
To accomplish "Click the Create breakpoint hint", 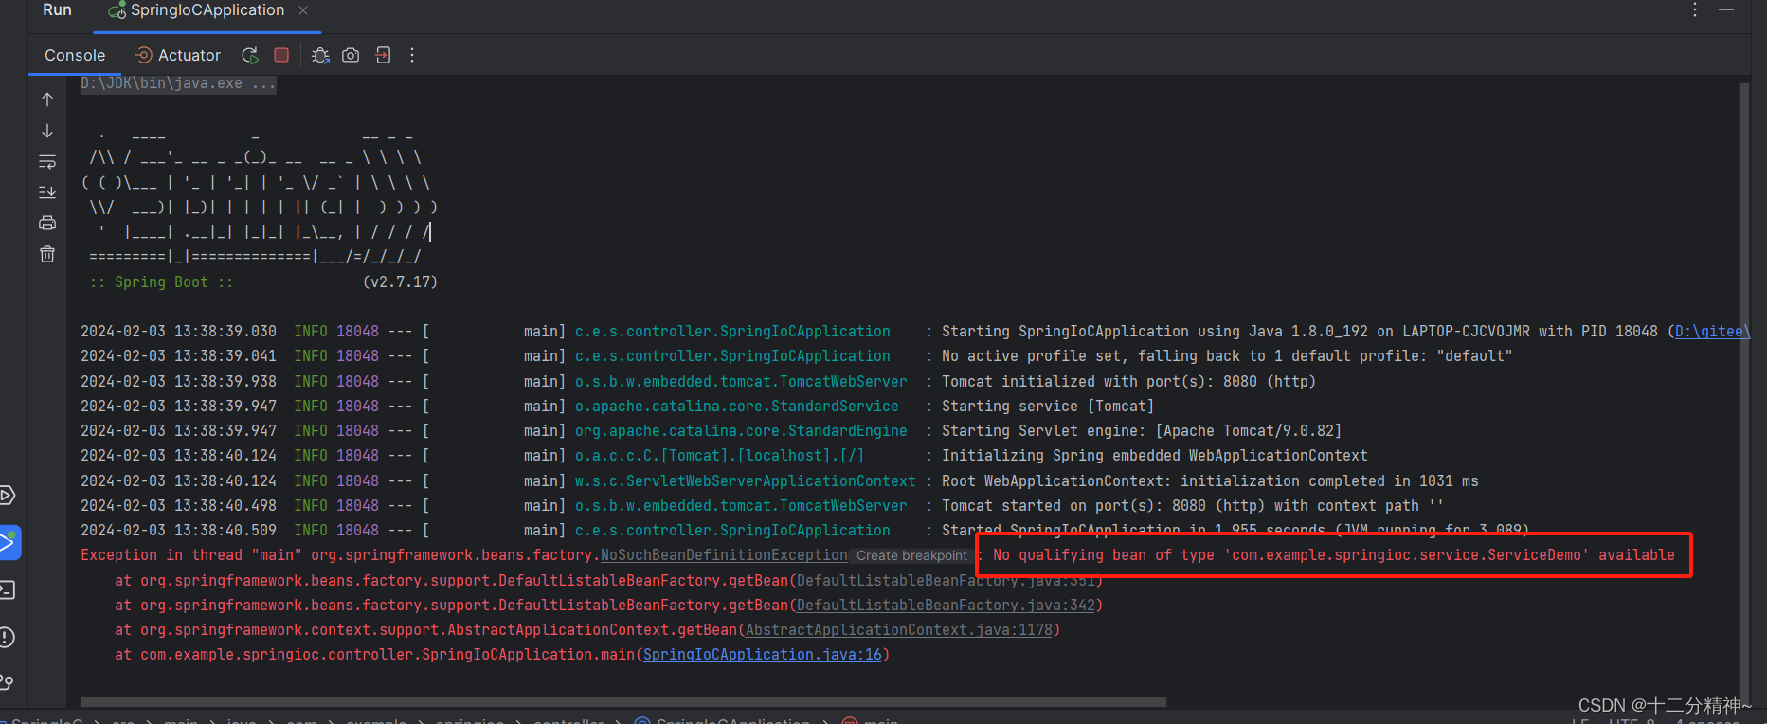I will (x=911, y=556).
